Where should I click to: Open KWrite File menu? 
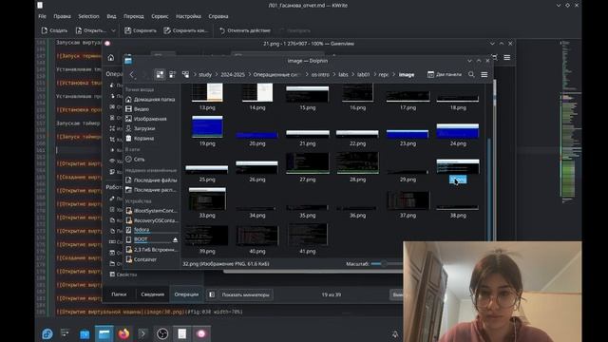42,16
